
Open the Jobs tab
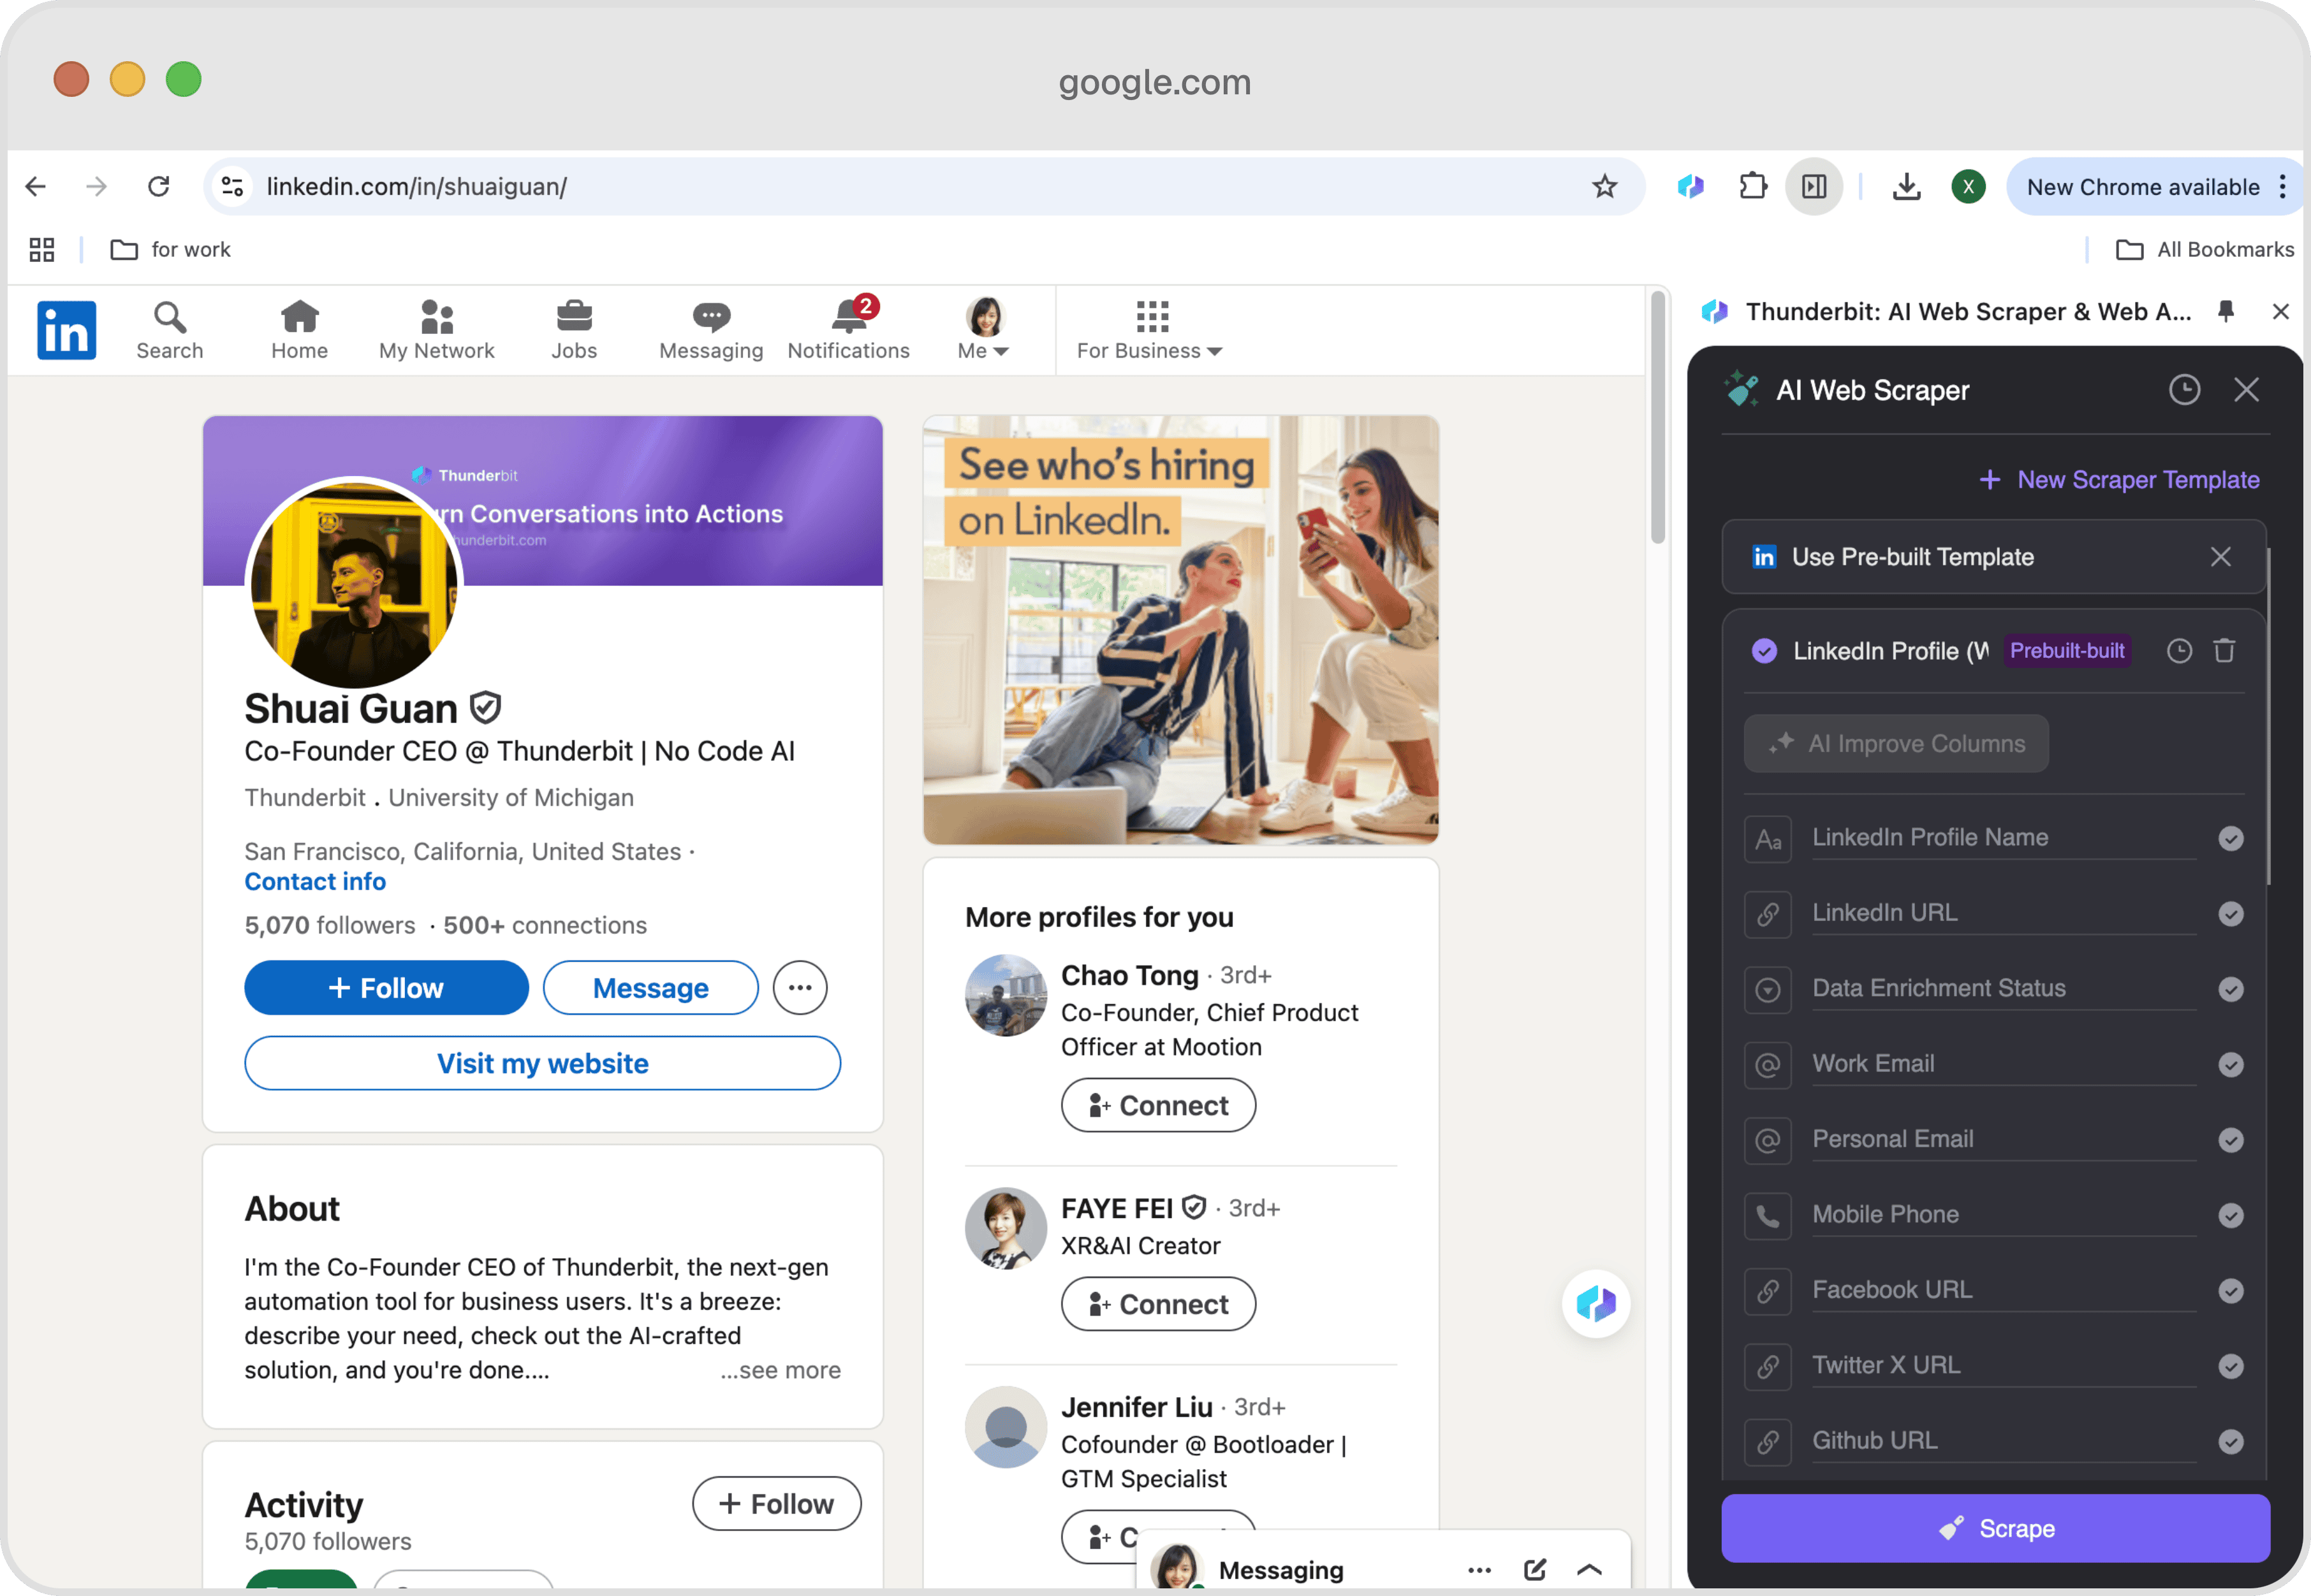[x=573, y=330]
